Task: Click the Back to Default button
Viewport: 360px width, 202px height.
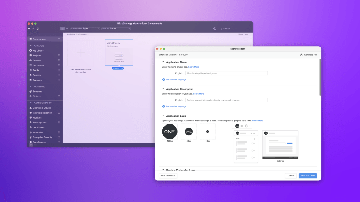Action: click(168, 175)
